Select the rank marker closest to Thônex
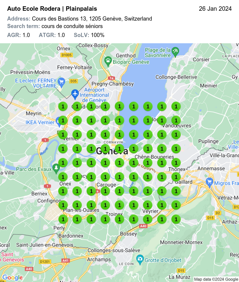The width and height of the screenshot is (239, 282). 176,163
